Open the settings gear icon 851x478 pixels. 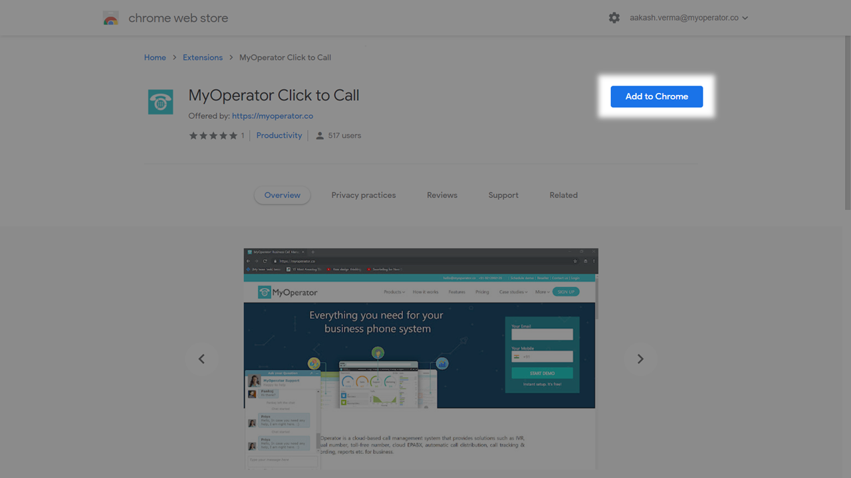(x=614, y=18)
